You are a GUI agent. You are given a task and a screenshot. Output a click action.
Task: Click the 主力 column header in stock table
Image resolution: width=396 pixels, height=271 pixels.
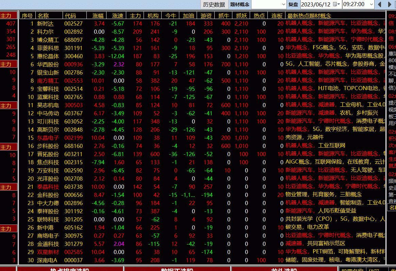(x=135, y=16)
